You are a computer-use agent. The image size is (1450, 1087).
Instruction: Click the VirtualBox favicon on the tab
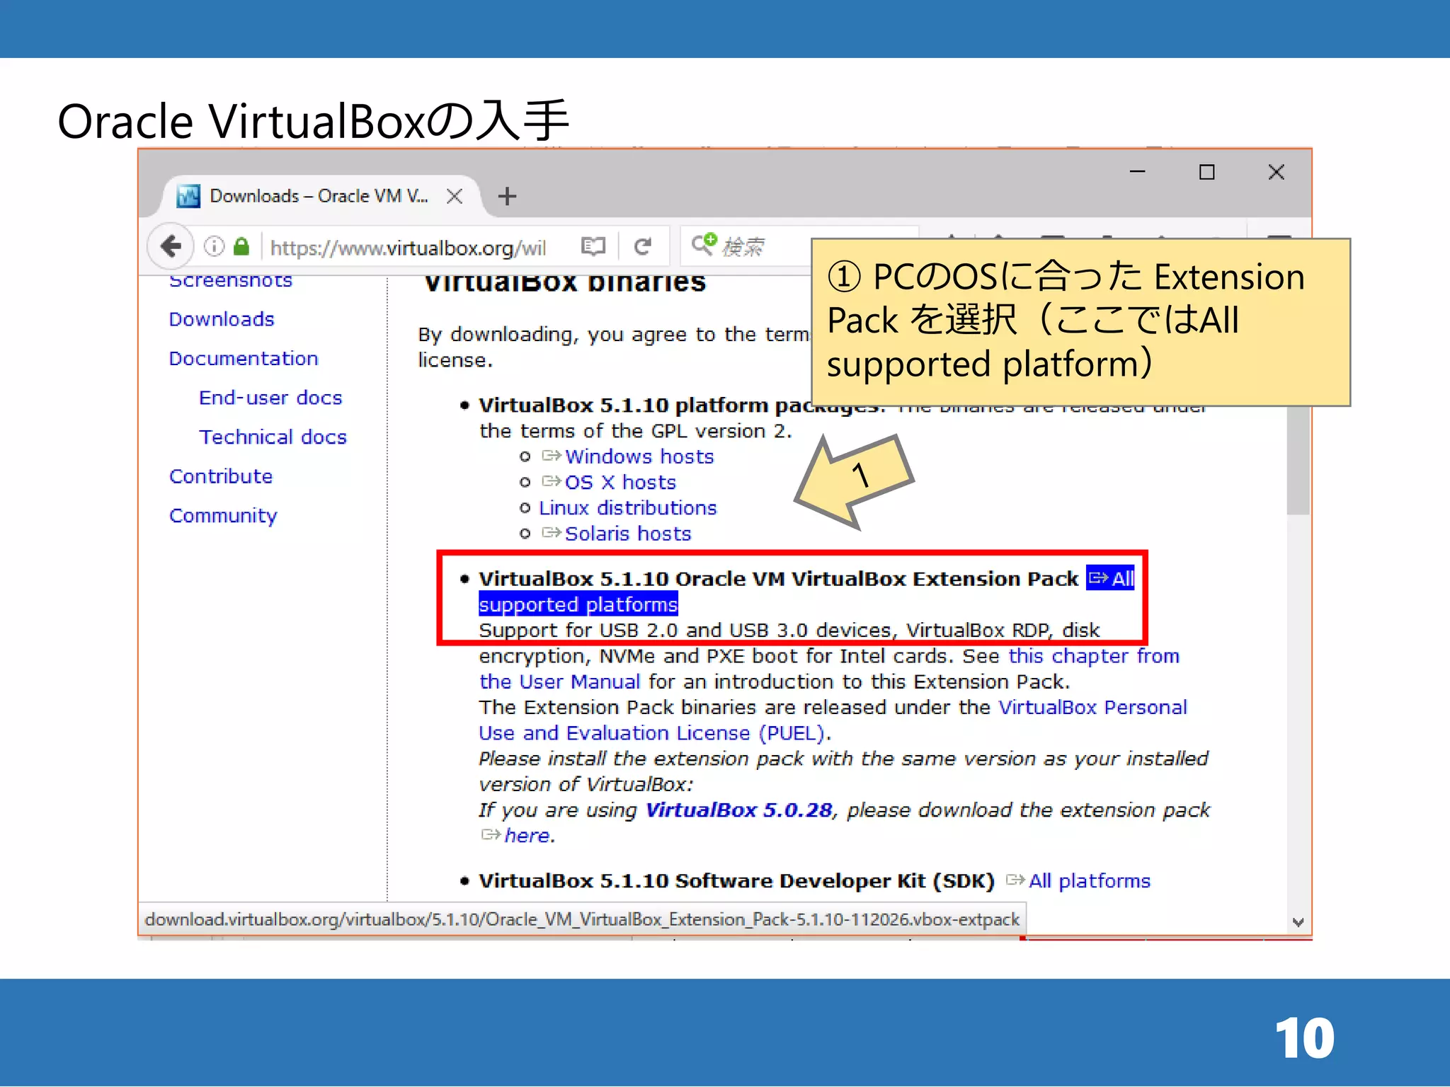(188, 196)
